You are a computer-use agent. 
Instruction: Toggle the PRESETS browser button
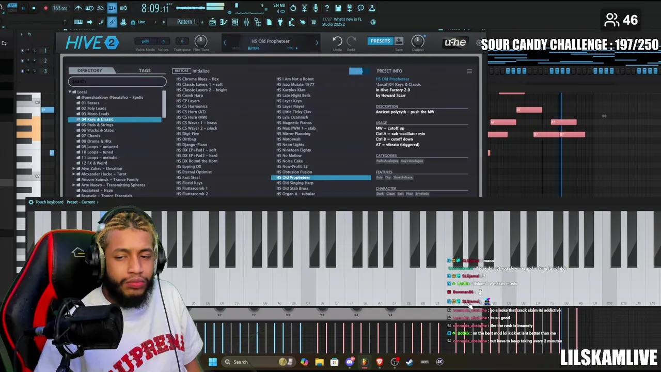[380, 41]
